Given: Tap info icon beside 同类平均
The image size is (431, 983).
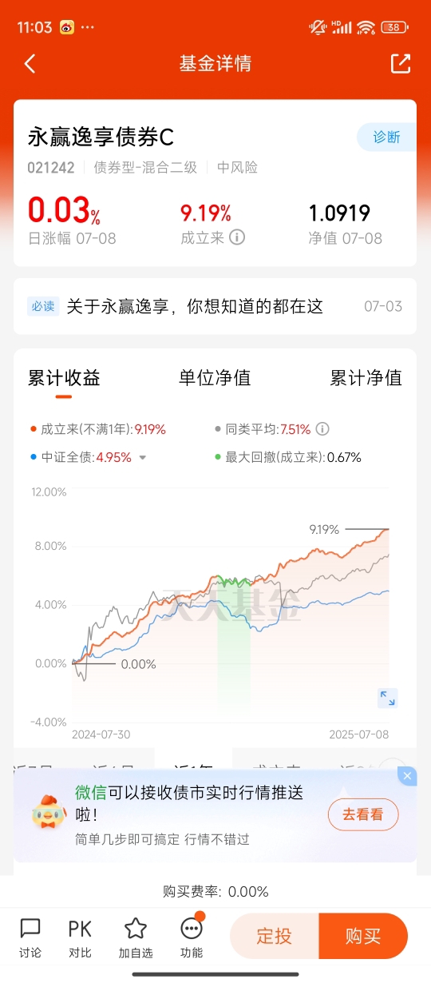Looking at the screenshot, I should [322, 429].
